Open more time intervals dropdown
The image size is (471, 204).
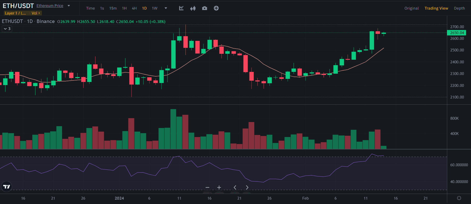[x=166, y=8]
